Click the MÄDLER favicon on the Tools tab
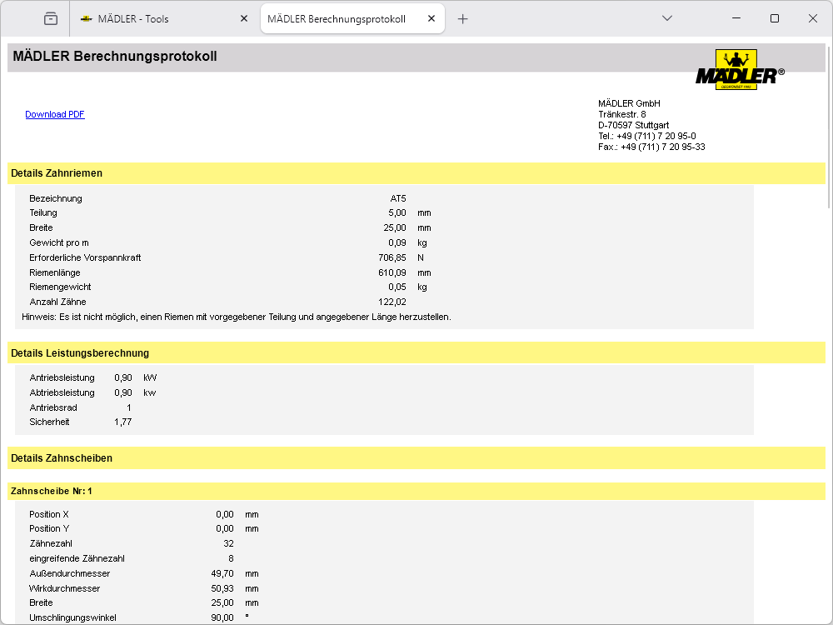Image resolution: width=833 pixels, height=625 pixels. coord(86,18)
